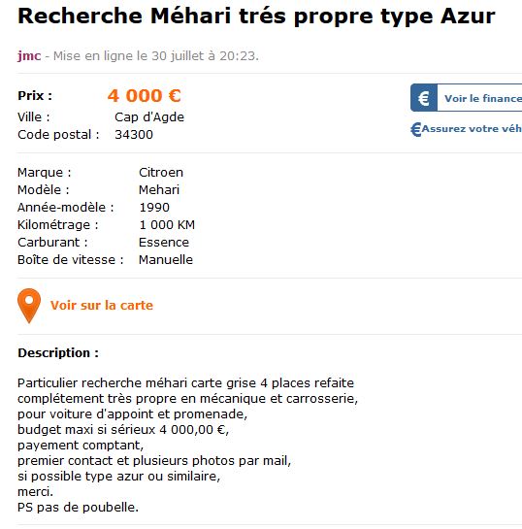The width and height of the screenshot is (522, 529).
Task: Click the white euro icon on financing button
Action: click(x=424, y=98)
